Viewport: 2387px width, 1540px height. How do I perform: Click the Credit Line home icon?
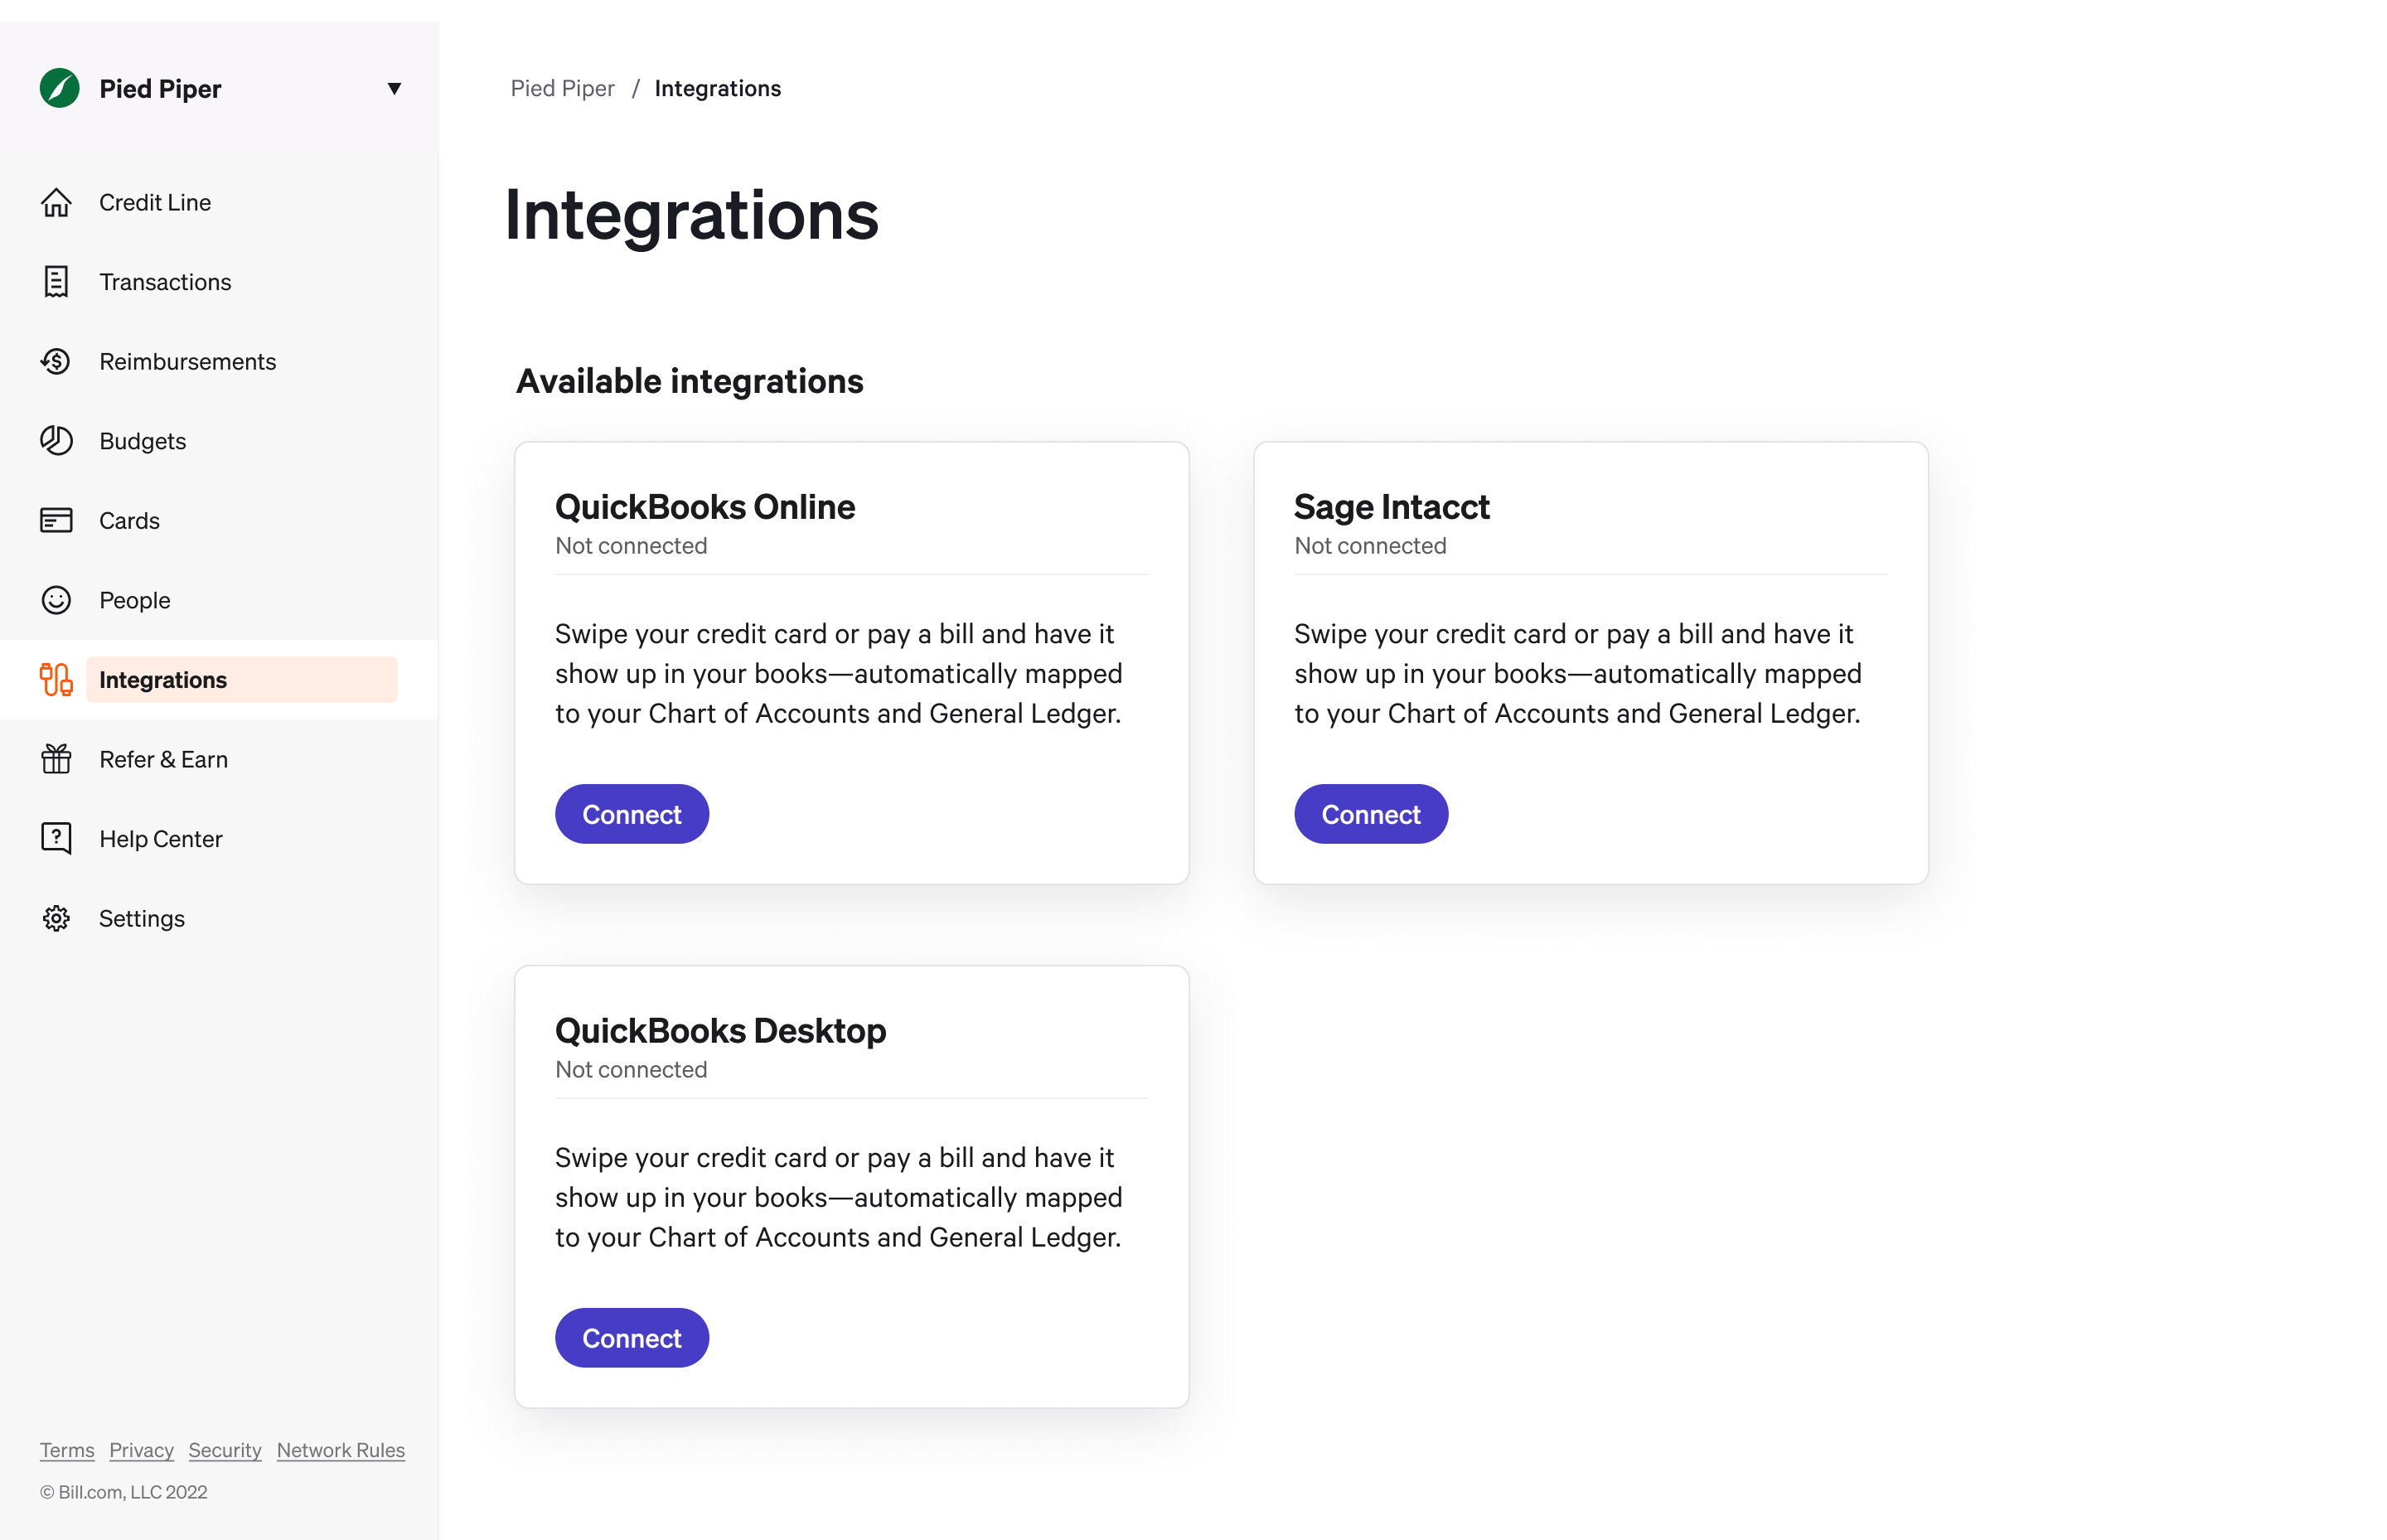[x=56, y=203]
